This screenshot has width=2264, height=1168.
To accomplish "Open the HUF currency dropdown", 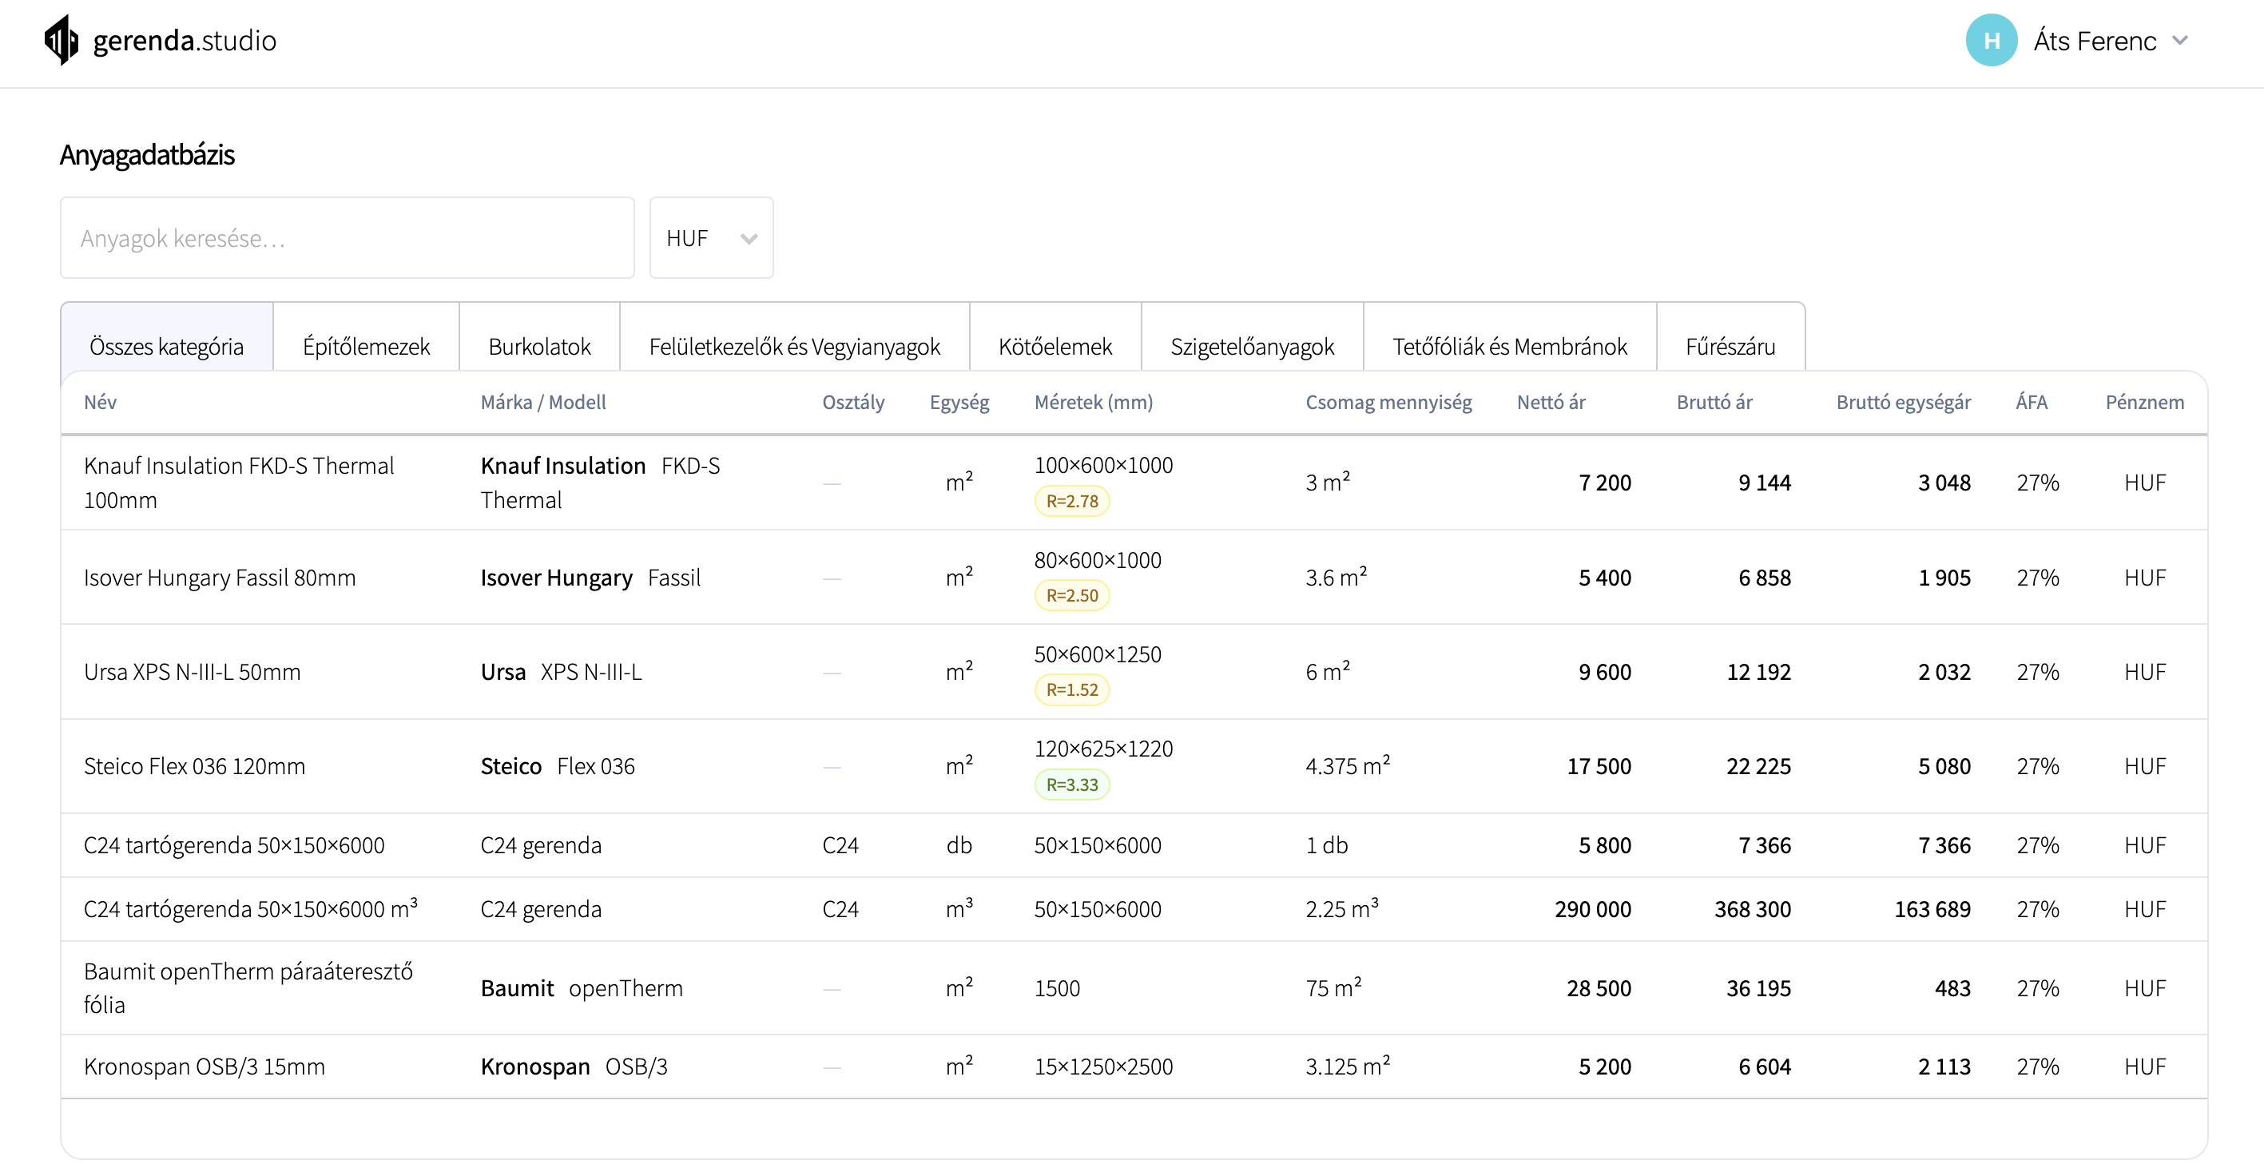I will pyautogui.click(x=710, y=238).
